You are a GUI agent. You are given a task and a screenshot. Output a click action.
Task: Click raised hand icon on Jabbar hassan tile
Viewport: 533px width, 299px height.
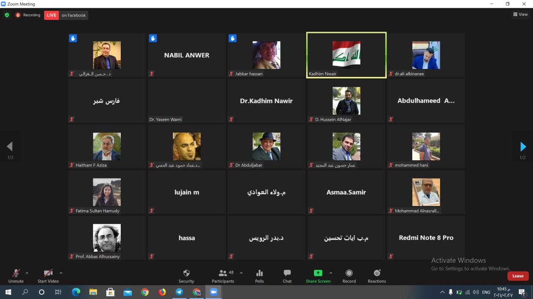(233, 38)
